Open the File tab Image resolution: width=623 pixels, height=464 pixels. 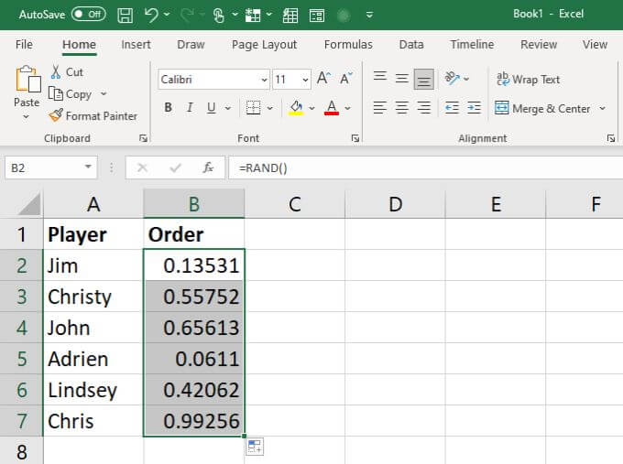pyautogui.click(x=24, y=45)
